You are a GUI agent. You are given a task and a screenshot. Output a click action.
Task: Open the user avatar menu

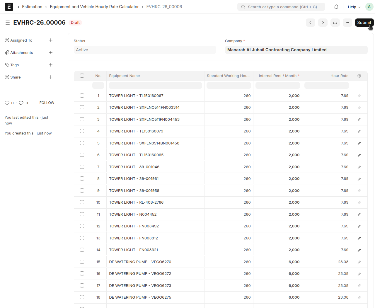click(369, 7)
